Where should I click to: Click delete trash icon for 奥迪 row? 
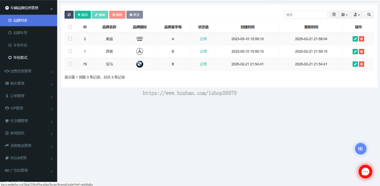coord(362,39)
